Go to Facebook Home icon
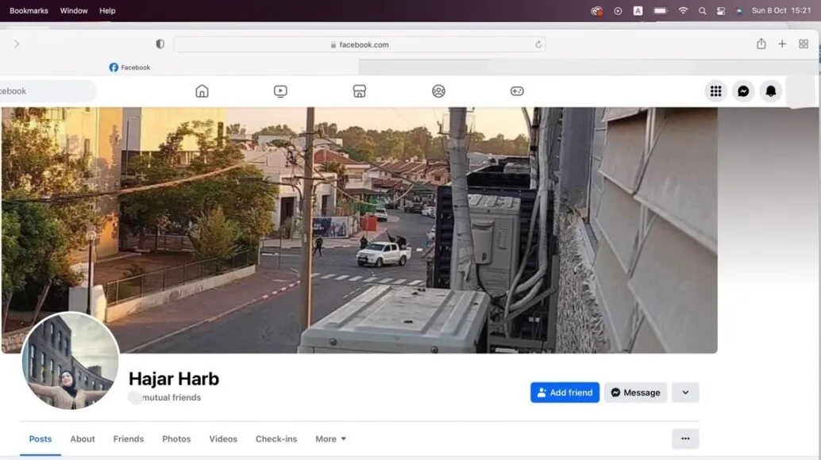Viewport: 821px width, 460px height. click(202, 91)
